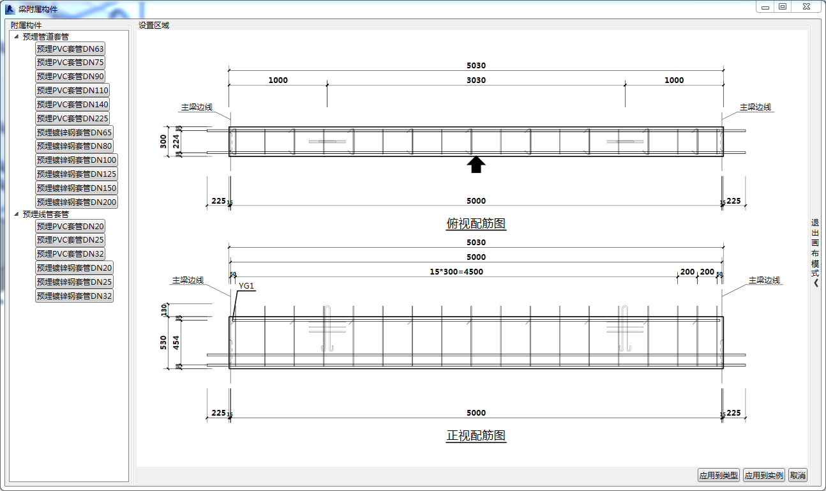Collapse the 预埋管道套管 tree group
The height and width of the screenshot is (491, 826).
point(17,36)
